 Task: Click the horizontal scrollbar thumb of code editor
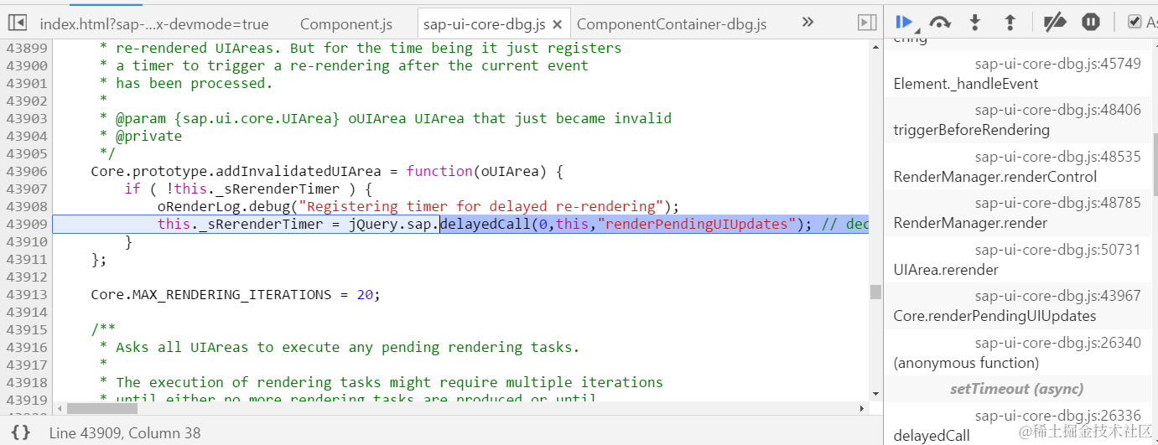tap(101, 409)
